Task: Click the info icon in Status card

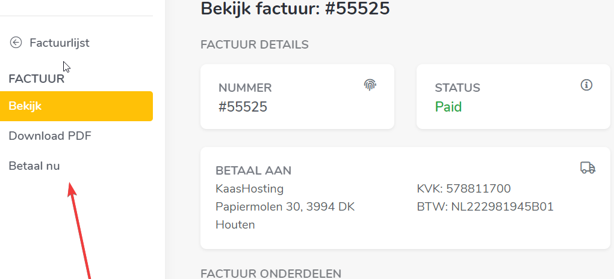Action: (586, 85)
